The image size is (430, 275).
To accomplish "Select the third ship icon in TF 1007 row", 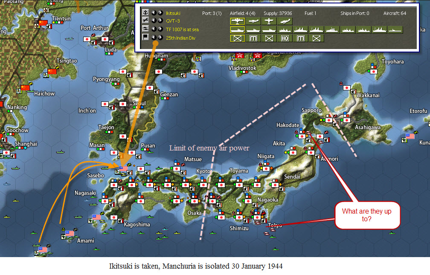I will click(269, 29).
